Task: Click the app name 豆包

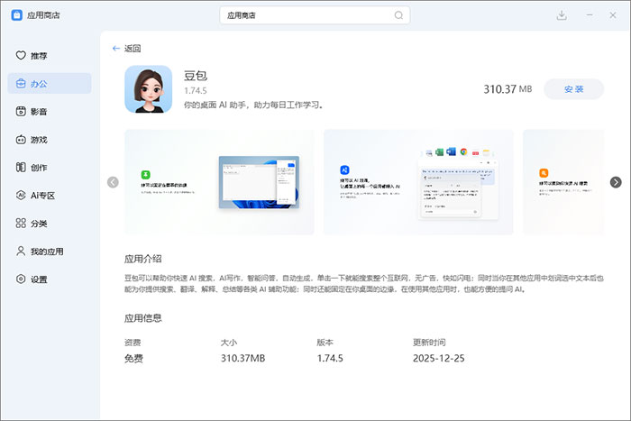Action: tap(196, 76)
